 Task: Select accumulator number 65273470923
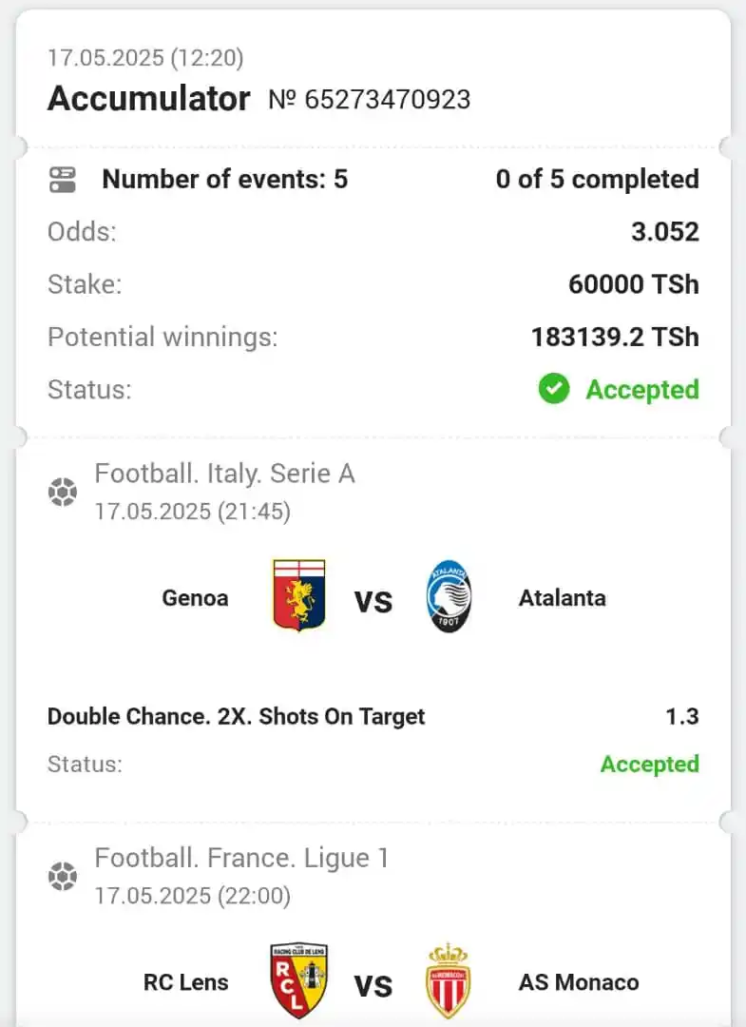(370, 100)
